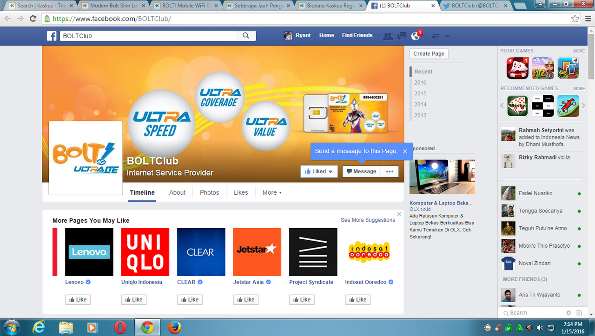Switch to the Timeline tab
The width and height of the screenshot is (595, 336).
pyautogui.click(x=142, y=192)
